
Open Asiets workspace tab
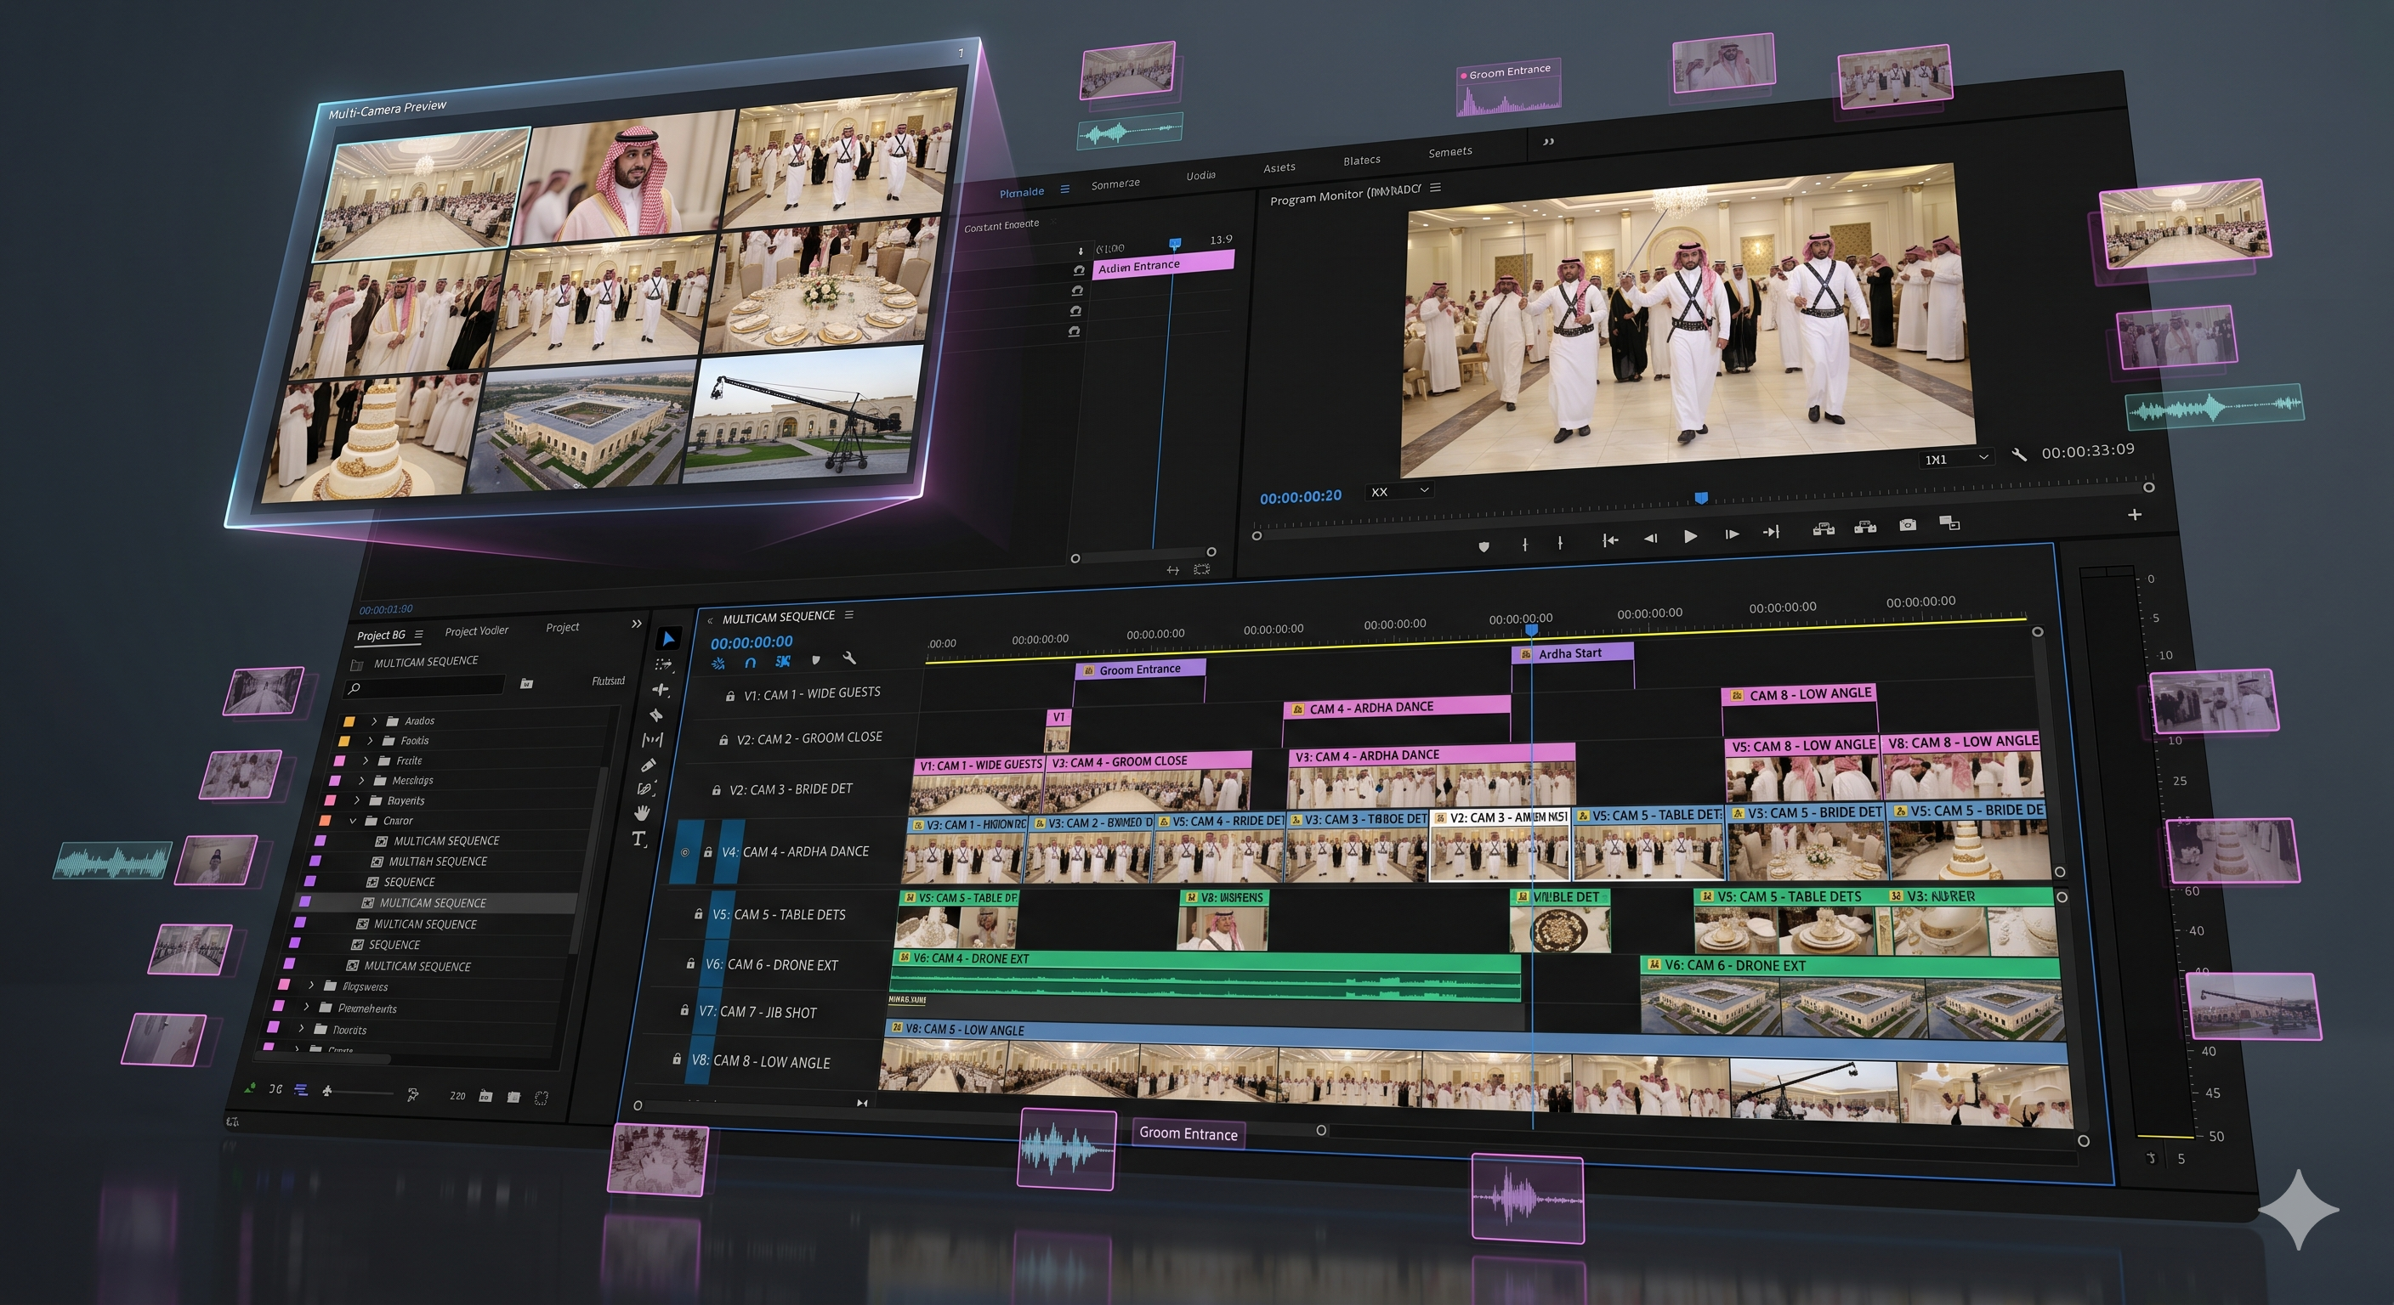1279,167
